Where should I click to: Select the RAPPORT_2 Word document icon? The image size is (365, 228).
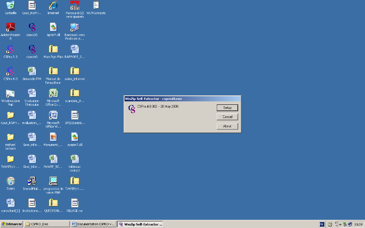75,52
